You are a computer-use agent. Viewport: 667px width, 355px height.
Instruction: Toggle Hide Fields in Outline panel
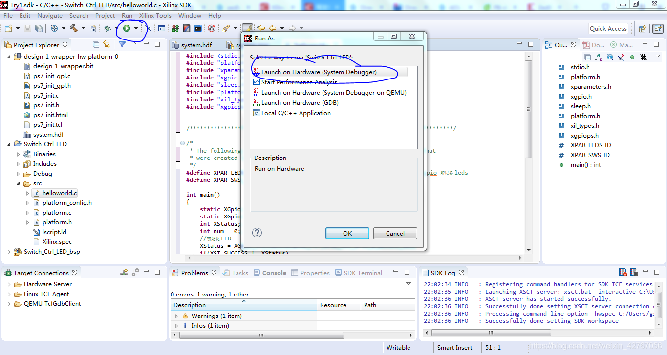(x=610, y=57)
